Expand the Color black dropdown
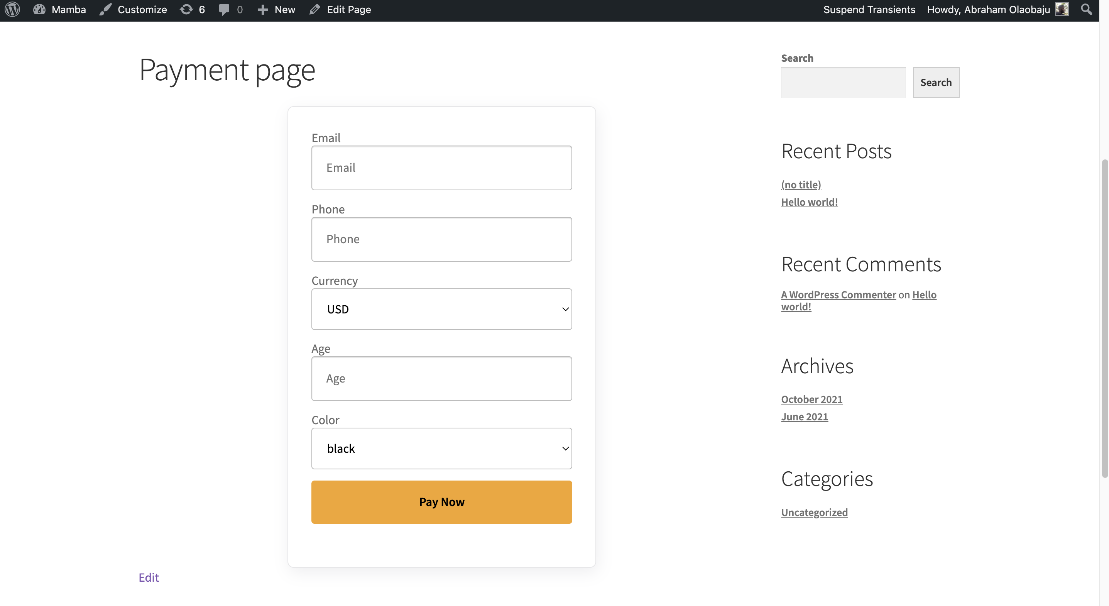 tap(441, 449)
